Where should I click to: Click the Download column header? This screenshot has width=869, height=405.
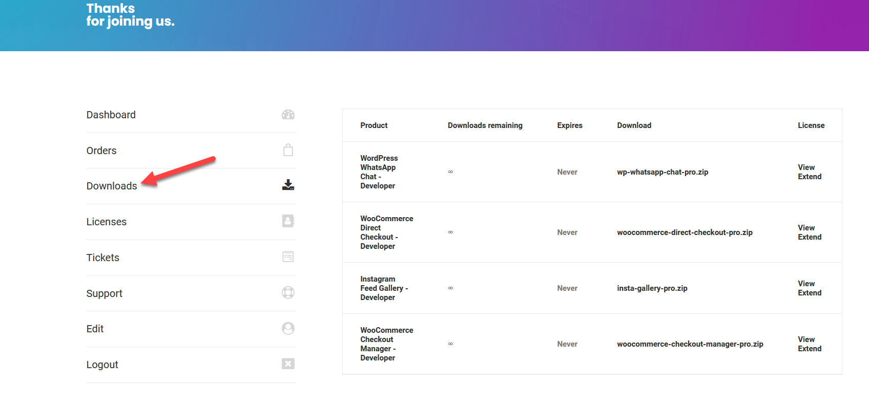pos(634,125)
